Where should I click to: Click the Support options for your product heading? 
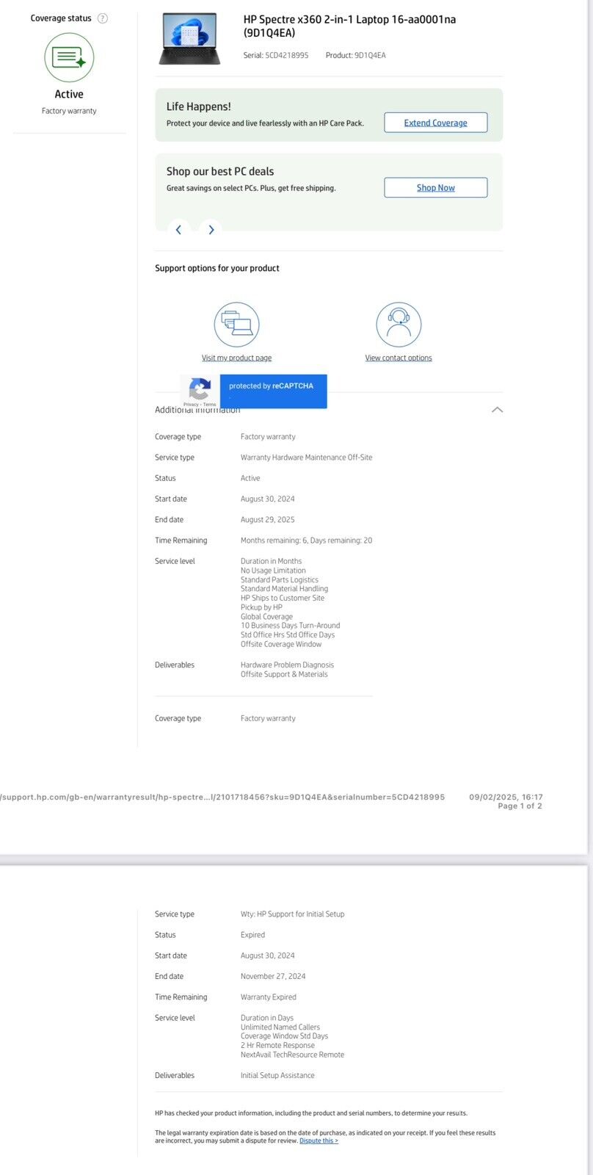coord(217,268)
